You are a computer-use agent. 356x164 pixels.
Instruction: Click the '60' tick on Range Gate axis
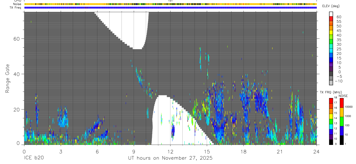tap(16, 38)
